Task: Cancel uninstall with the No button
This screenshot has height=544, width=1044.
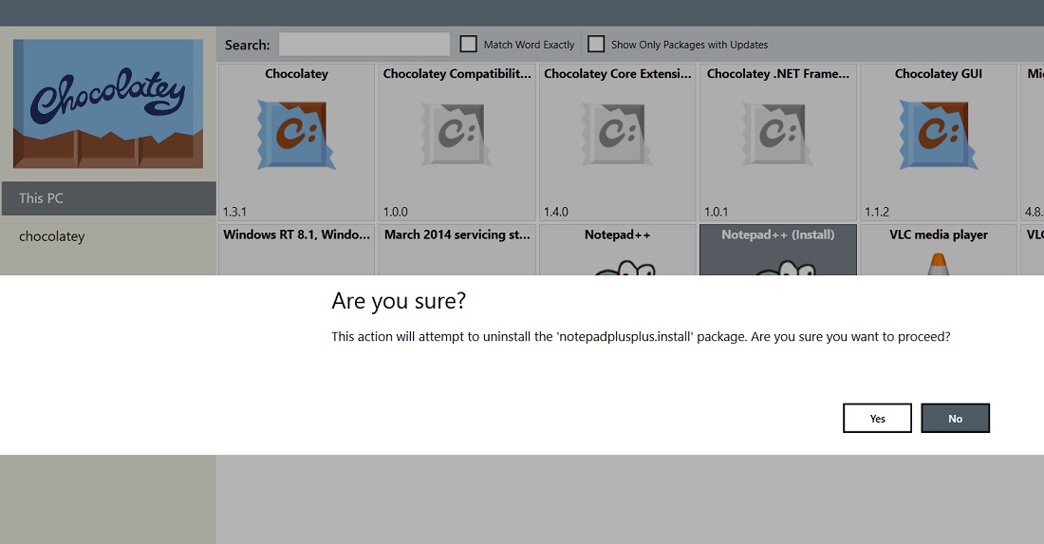Action: pyautogui.click(x=955, y=418)
